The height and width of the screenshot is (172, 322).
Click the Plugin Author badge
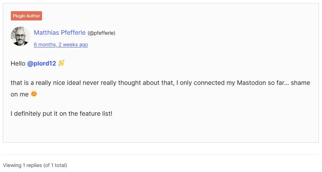click(26, 16)
